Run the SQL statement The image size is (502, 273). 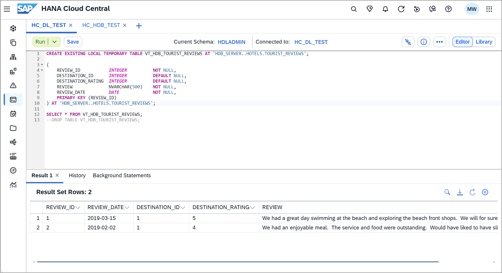point(40,42)
